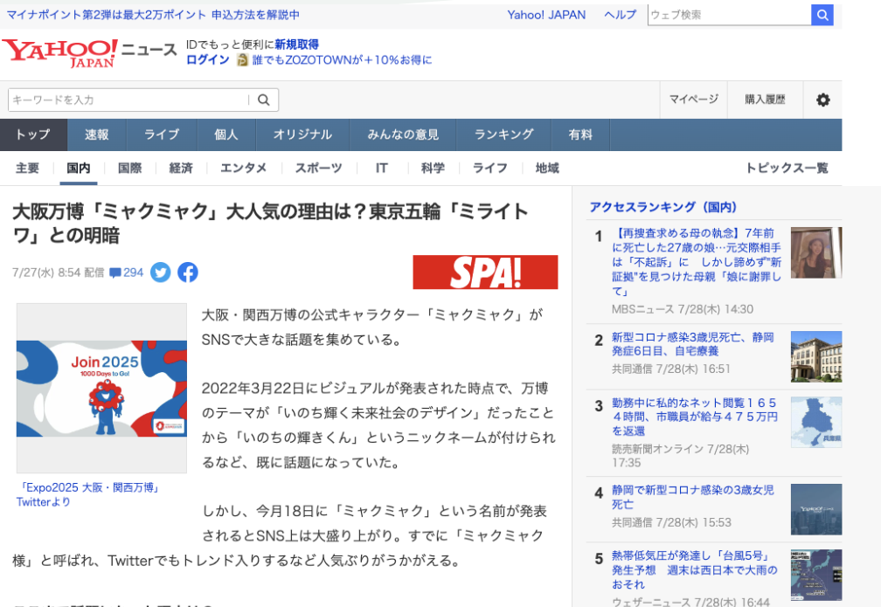Image resolution: width=881 pixels, height=607 pixels.
Task: Open the アクセスランキング（国内） heading link
Action: point(663,207)
